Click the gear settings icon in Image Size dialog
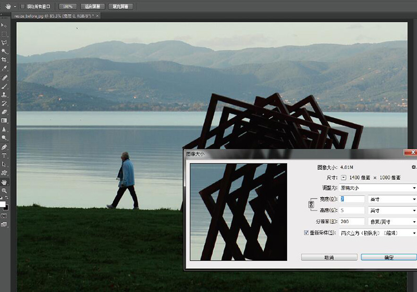The height and width of the screenshot is (292, 417). click(x=413, y=168)
